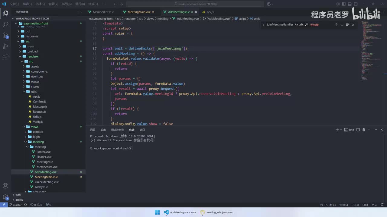The width and height of the screenshot is (387, 217).
Task: Switch to the 输出 panel tab
Action: tap(103, 130)
